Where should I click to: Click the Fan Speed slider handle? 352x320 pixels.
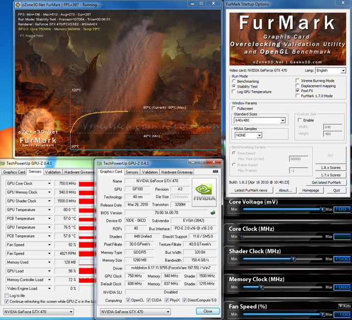322,314
